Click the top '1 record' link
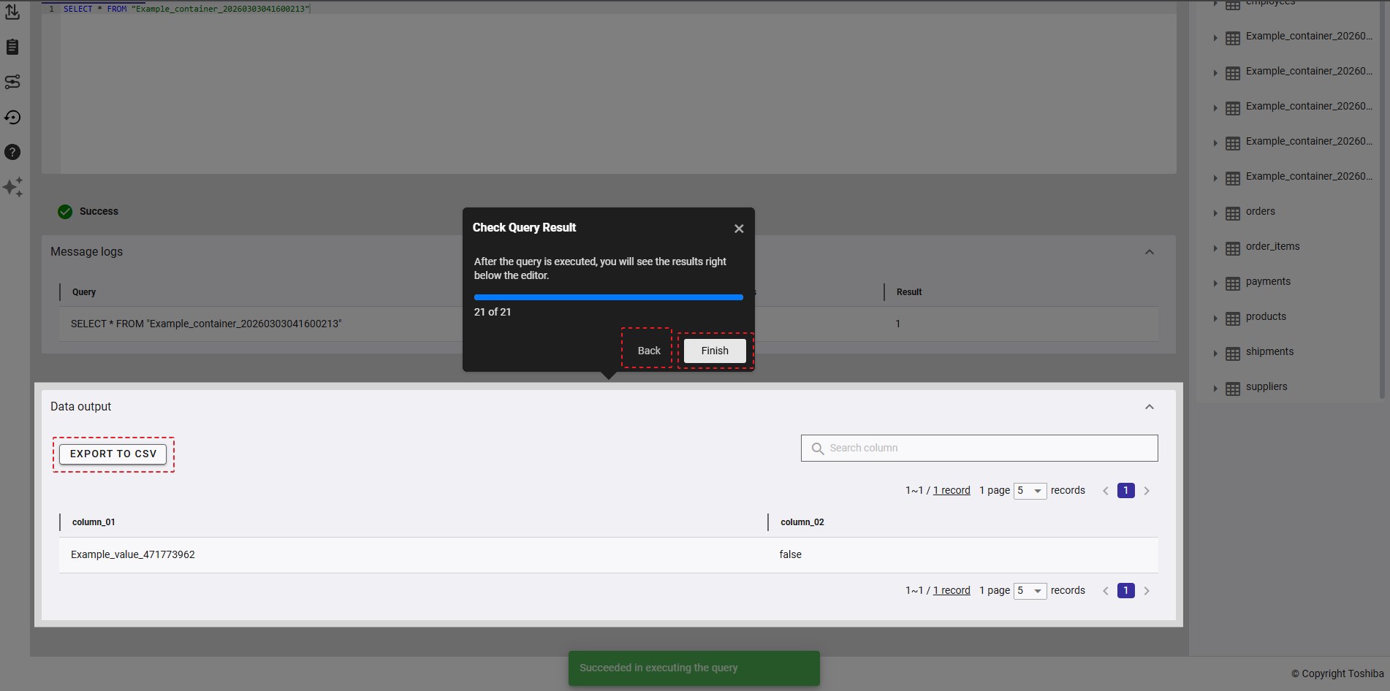The width and height of the screenshot is (1390, 691). [952, 491]
